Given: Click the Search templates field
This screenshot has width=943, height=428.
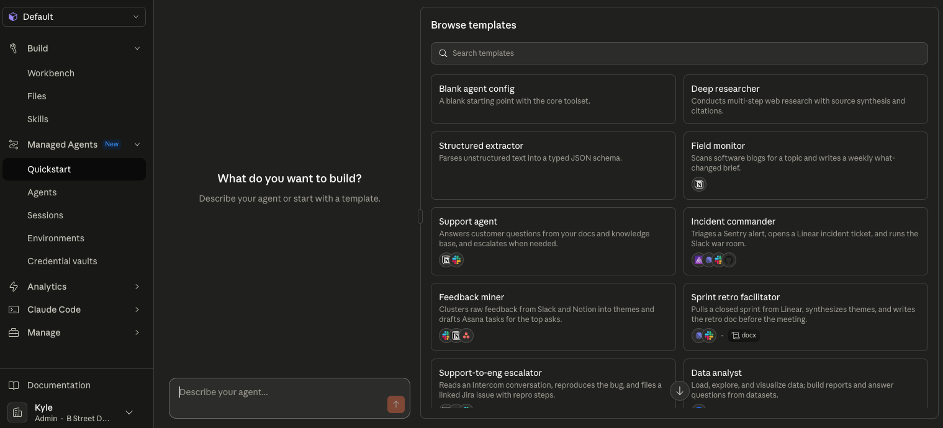Looking at the screenshot, I should pos(679,53).
